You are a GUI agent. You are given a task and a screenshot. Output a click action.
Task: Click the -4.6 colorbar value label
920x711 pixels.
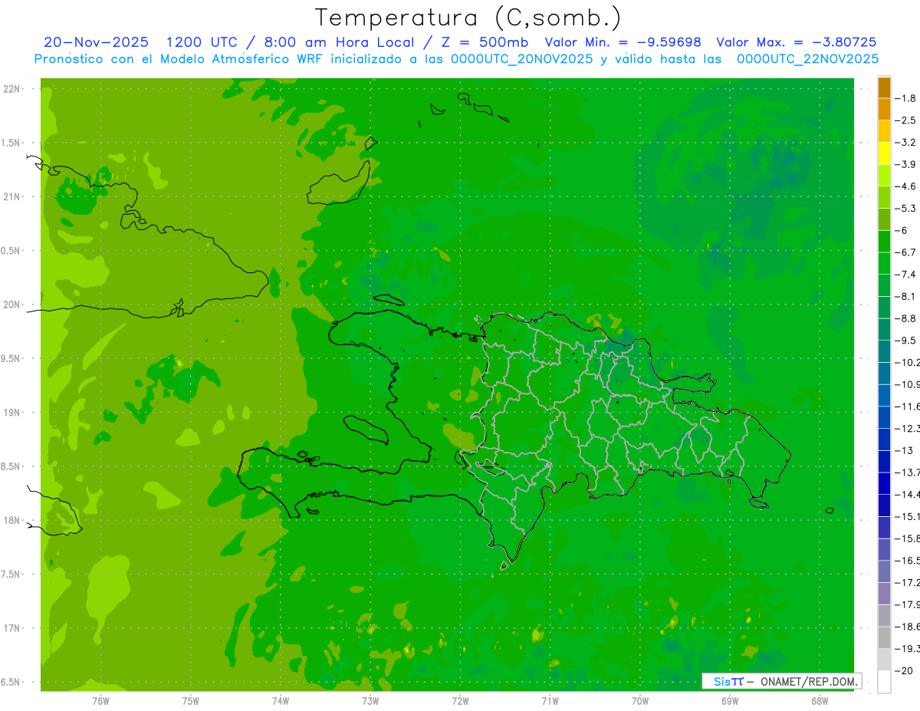coord(907,186)
